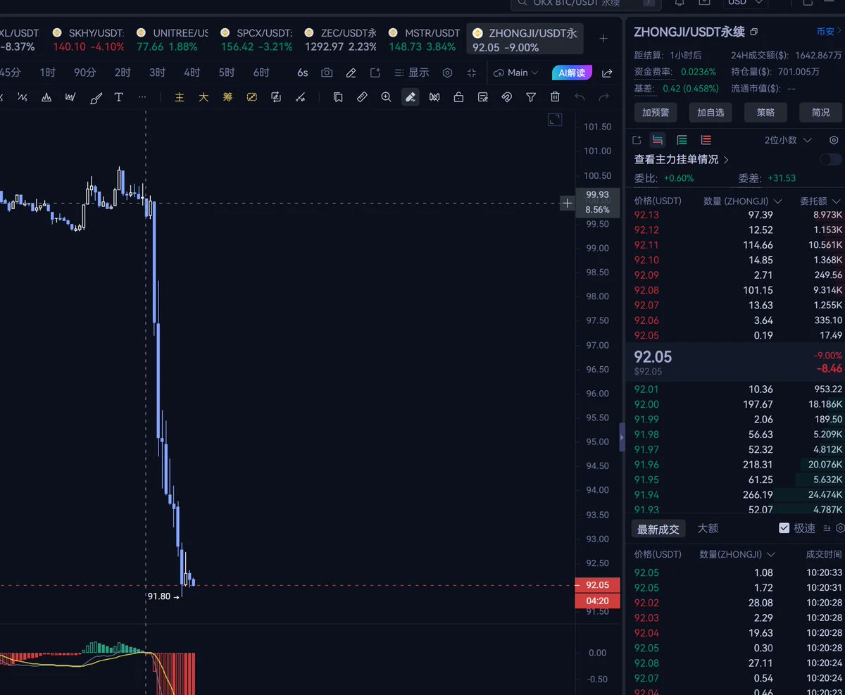This screenshot has width=845, height=695.
Task: Expand 查看主力挂单情况 details
Action: pos(682,160)
